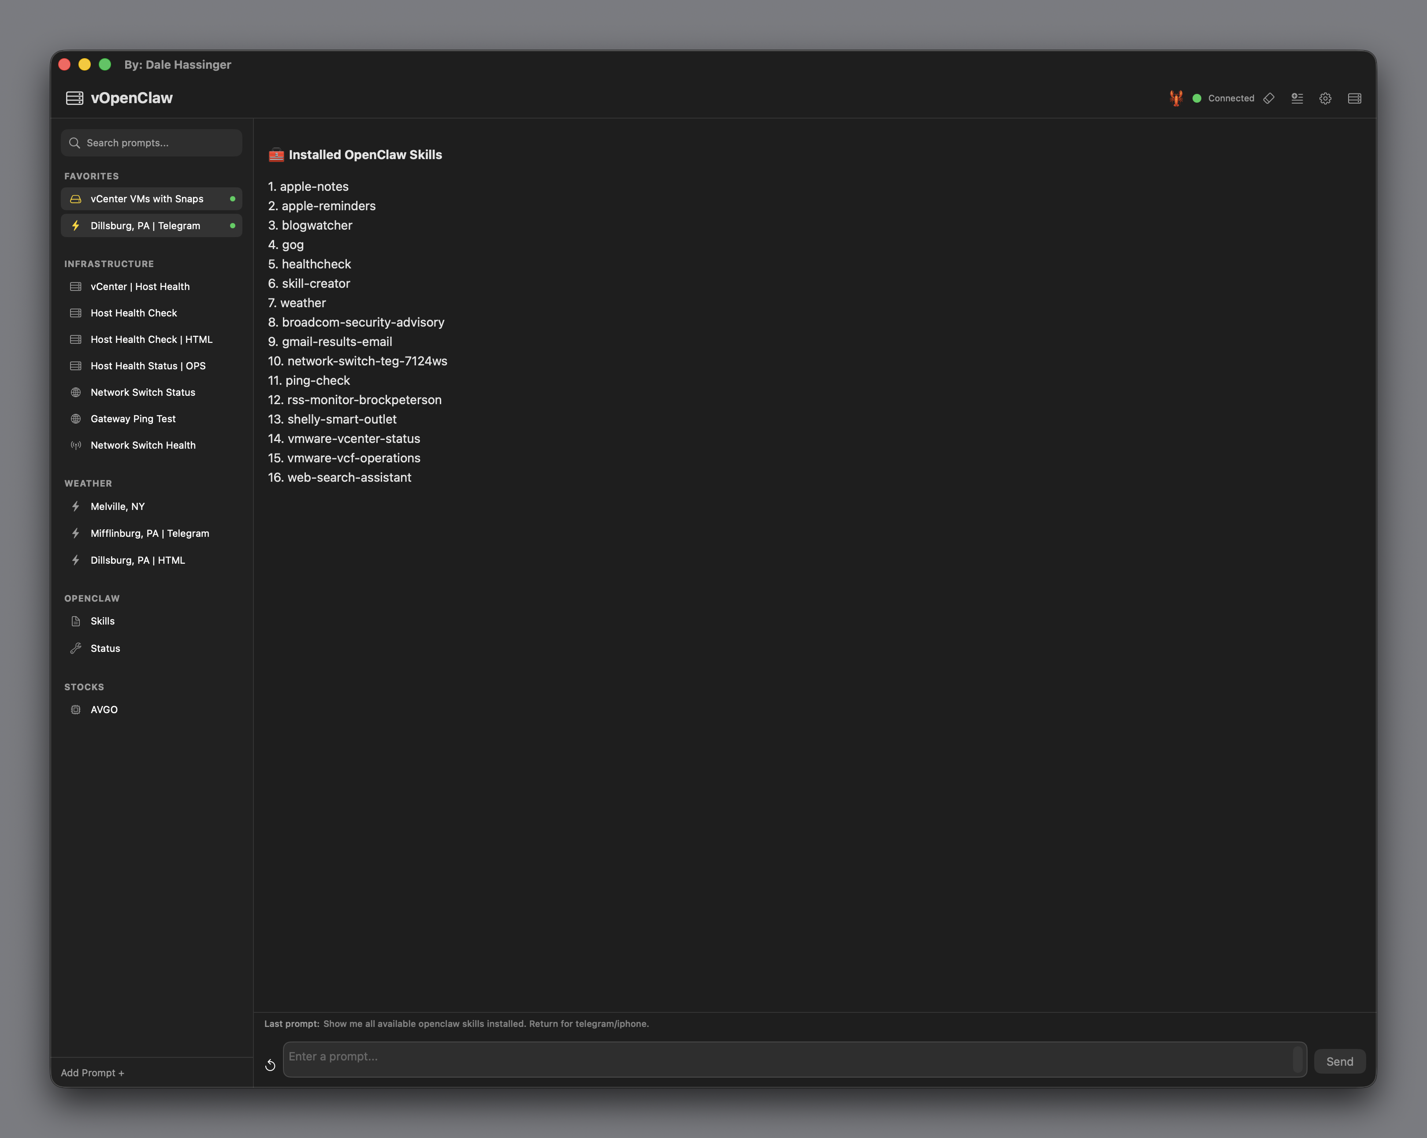Select Network Switch Health prompt
This screenshot has height=1138, width=1427.
(x=143, y=445)
